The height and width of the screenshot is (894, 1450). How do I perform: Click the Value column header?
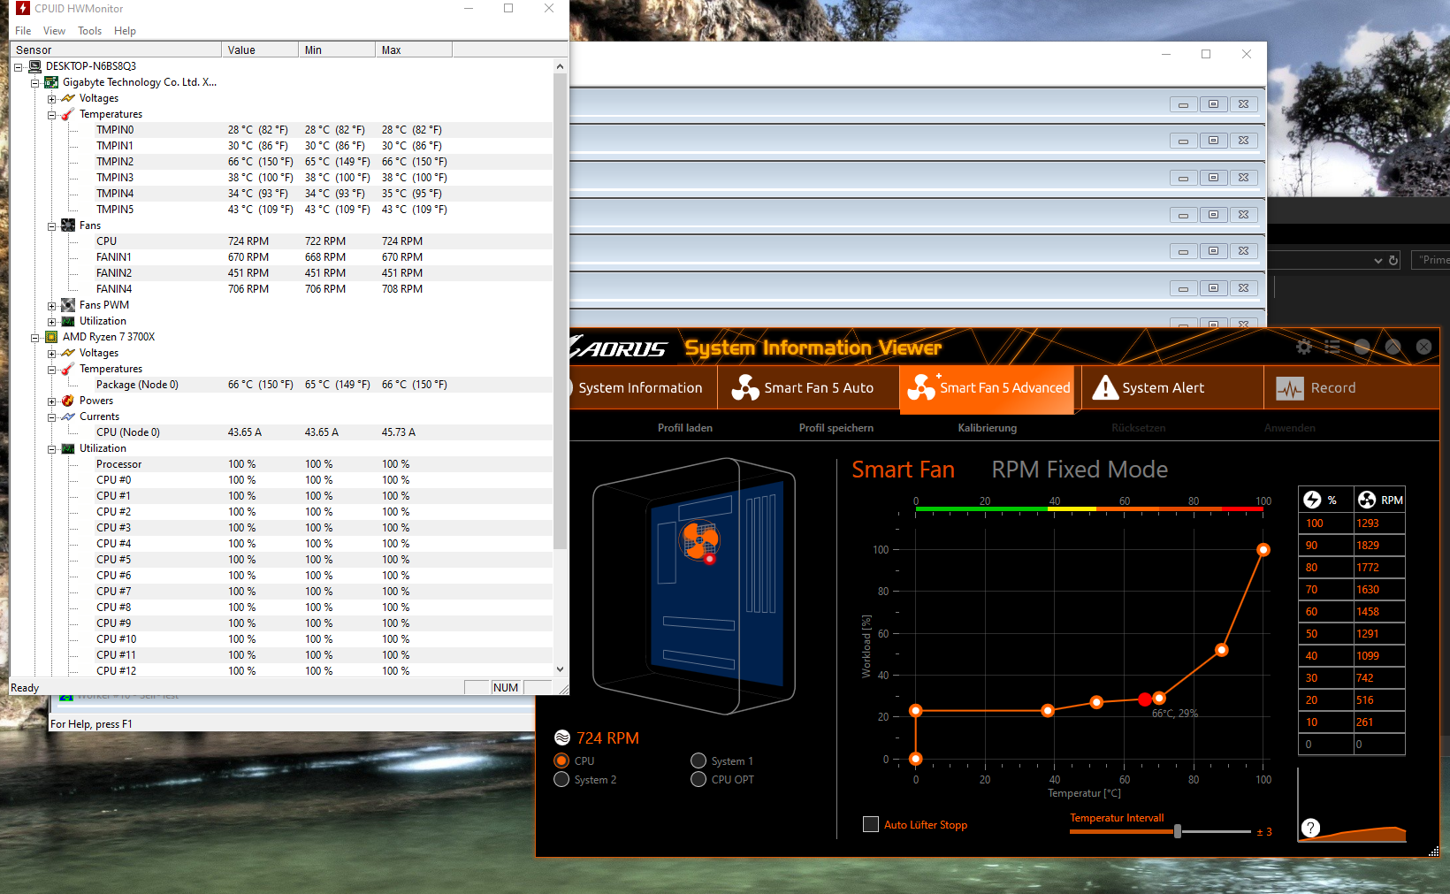coord(260,50)
